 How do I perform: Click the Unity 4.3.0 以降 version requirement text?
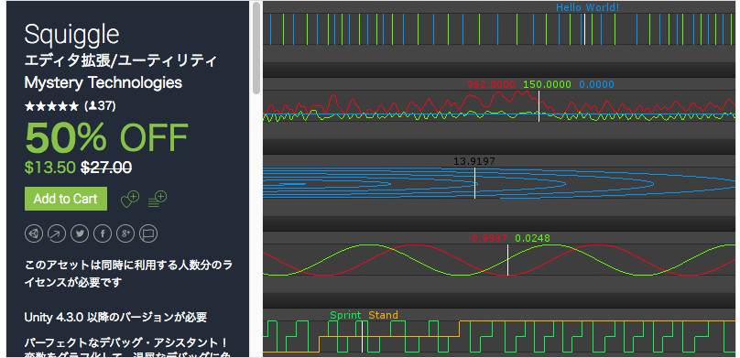click(x=115, y=317)
